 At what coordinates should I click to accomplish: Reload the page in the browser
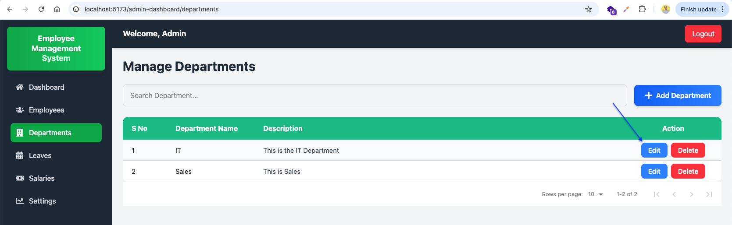41,9
